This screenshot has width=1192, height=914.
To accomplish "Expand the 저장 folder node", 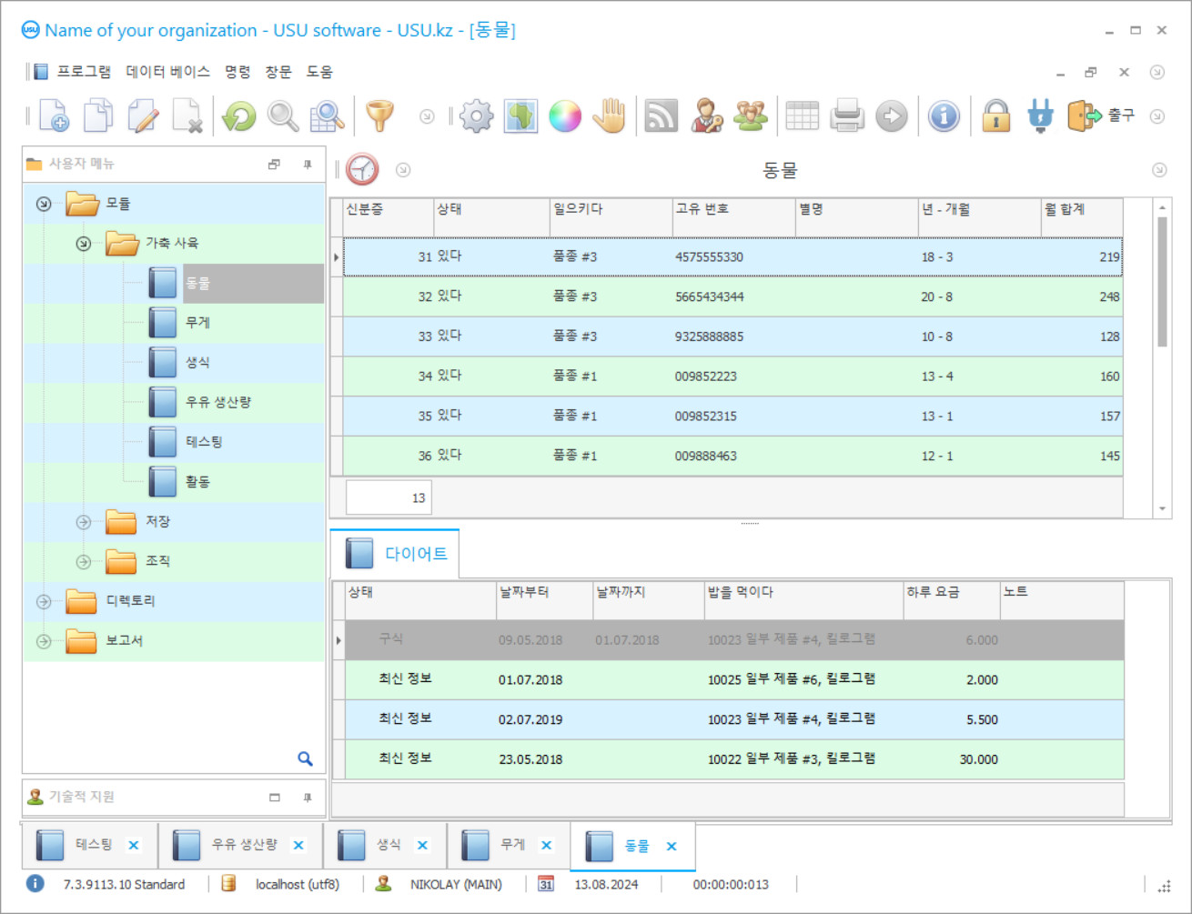I will (84, 522).
